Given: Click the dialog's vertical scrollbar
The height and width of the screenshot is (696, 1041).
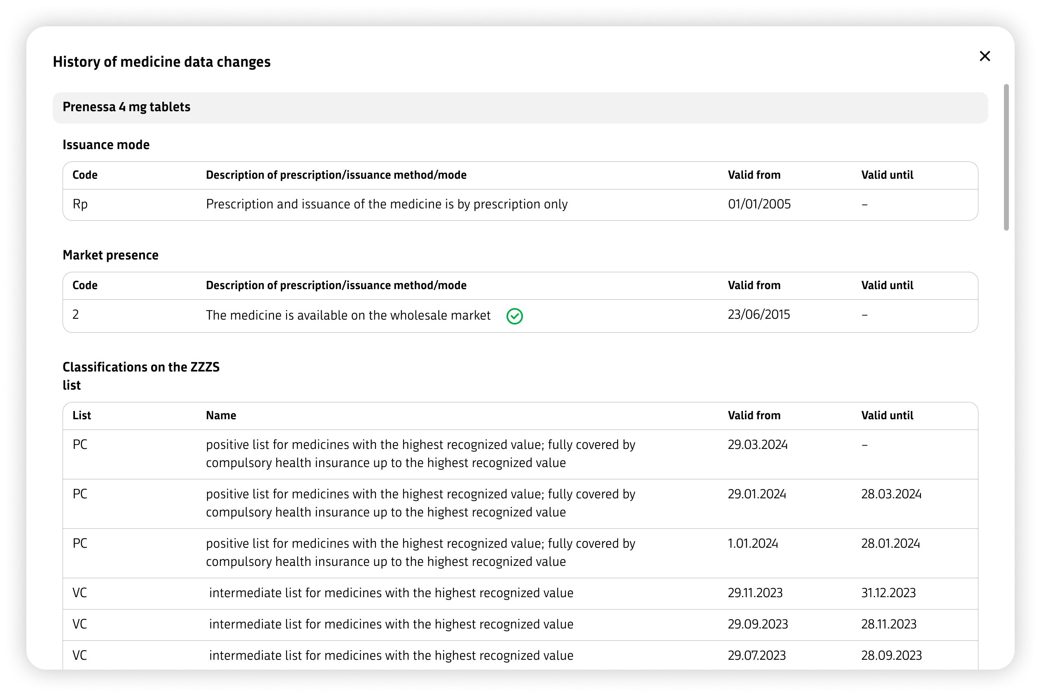Looking at the screenshot, I should click(1006, 157).
